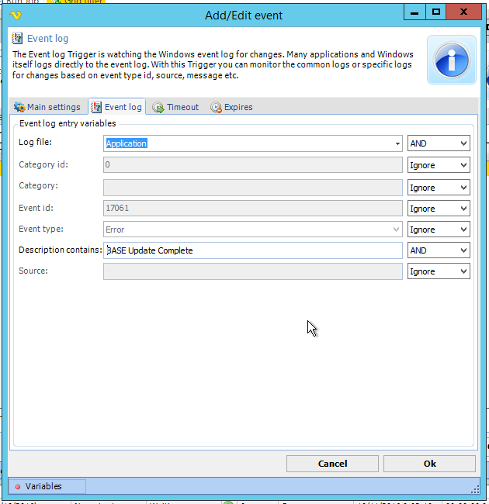The height and width of the screenshot is (504, 489).
Task: Click the Description contains text field
Action: 252,250
